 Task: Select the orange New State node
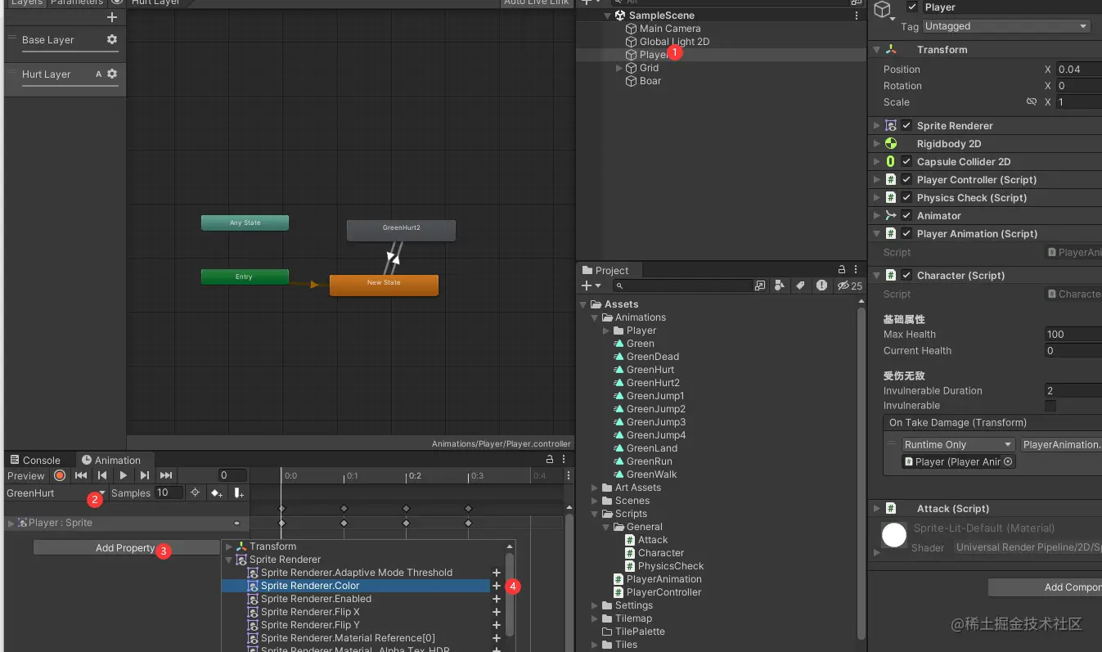[x=384, y=285]
